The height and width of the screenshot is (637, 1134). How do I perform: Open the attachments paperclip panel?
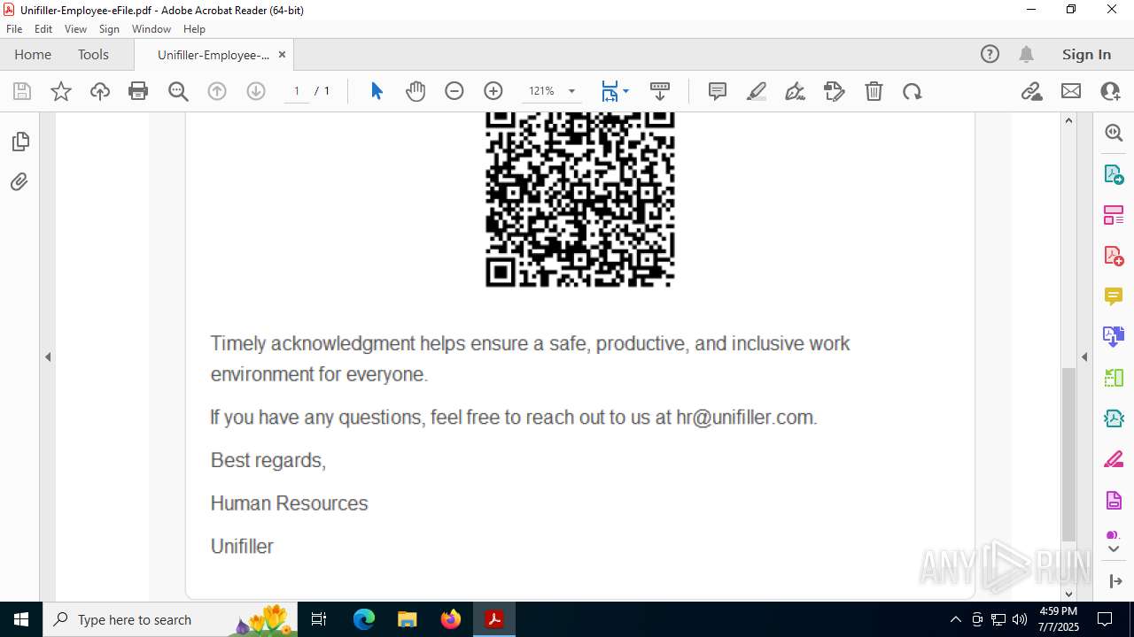(19, 182)
